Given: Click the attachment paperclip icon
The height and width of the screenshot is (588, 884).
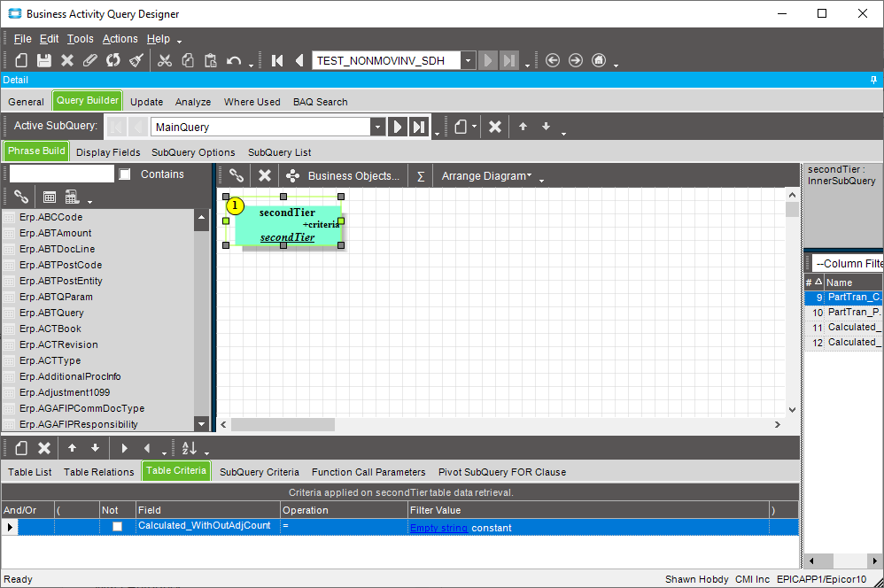Looking at the screenshot, I should click(x=90, y=60).
